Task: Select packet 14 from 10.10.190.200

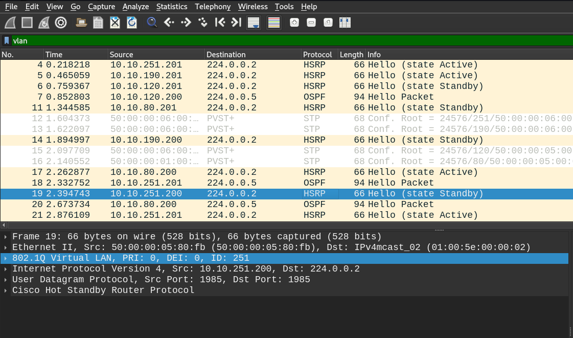Action: [x=286, y=140]
